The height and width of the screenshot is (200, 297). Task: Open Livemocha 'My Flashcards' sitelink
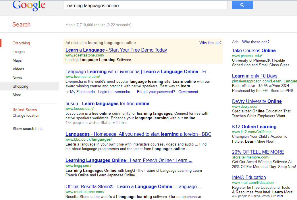(x=82, y=92)
